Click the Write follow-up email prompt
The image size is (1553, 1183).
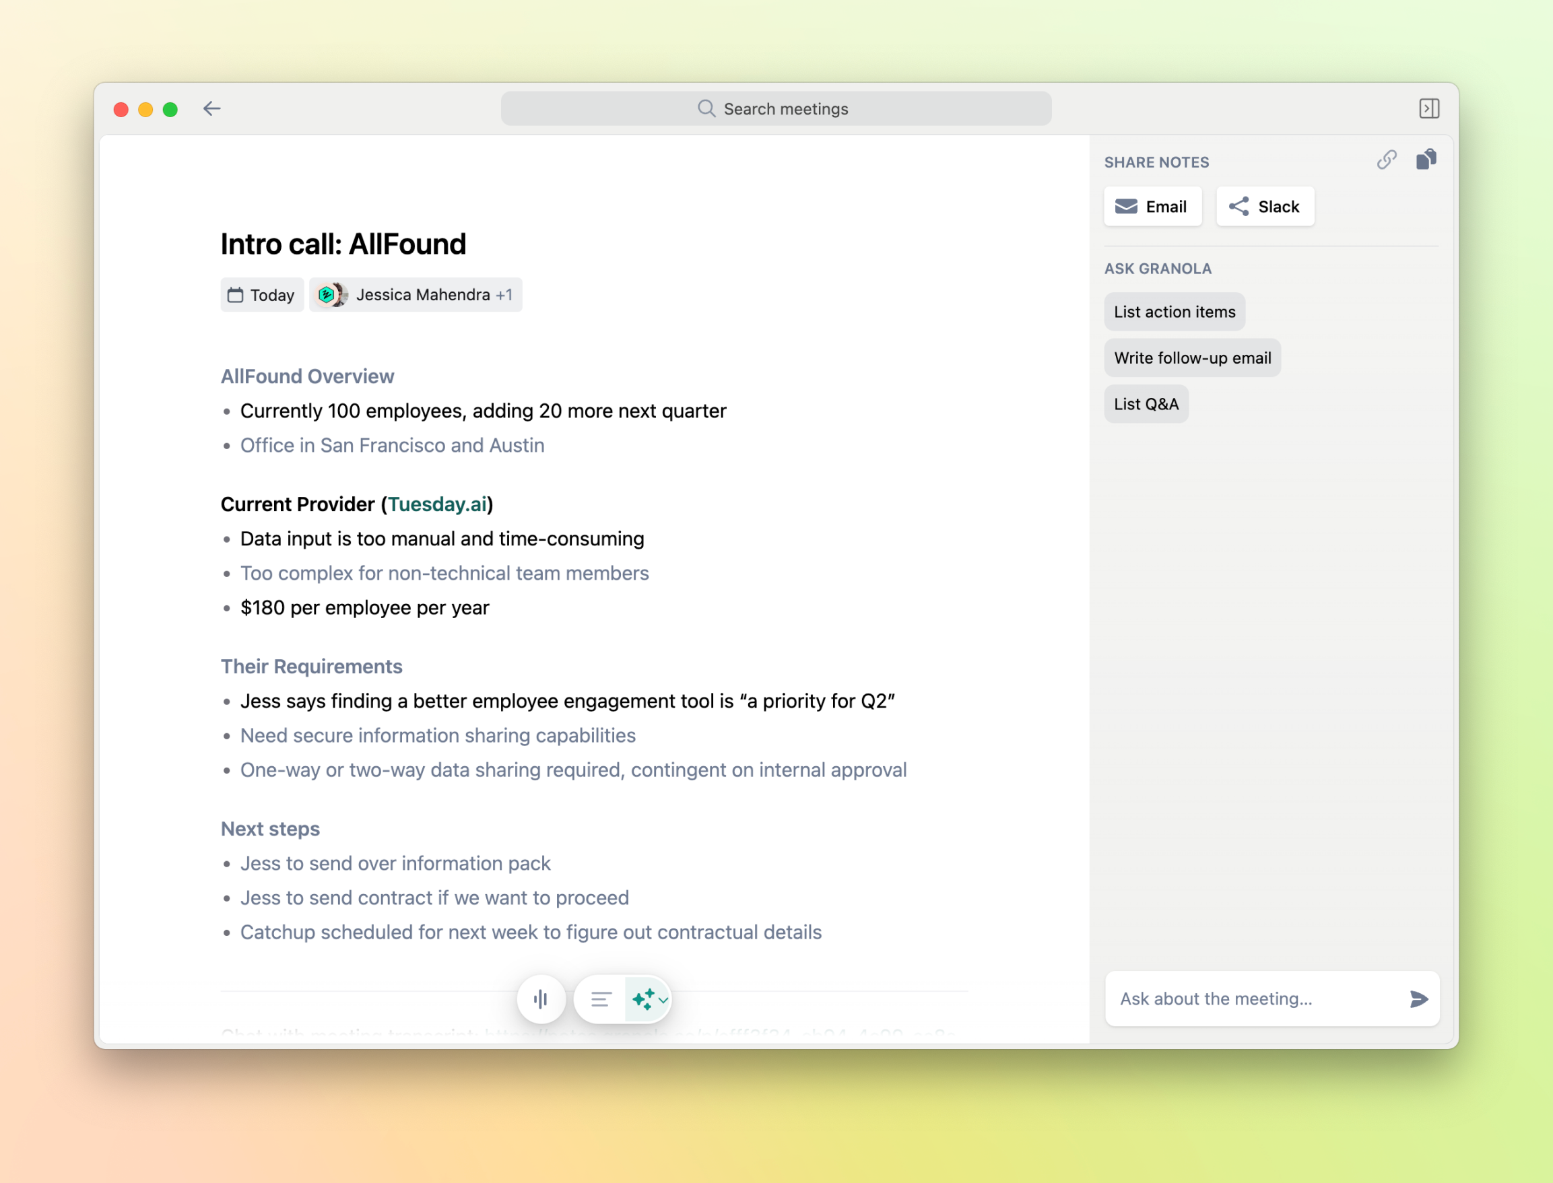[1193, 358]
